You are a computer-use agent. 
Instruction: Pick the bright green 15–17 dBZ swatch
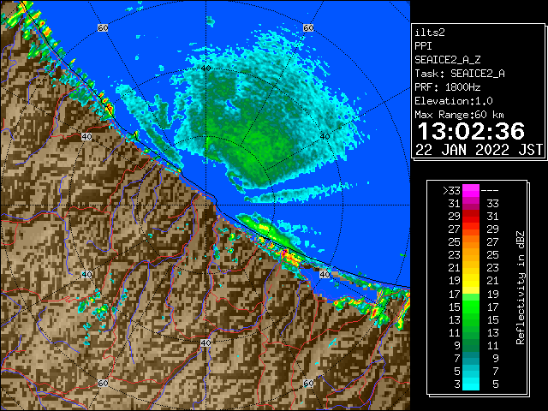(471, 307)
